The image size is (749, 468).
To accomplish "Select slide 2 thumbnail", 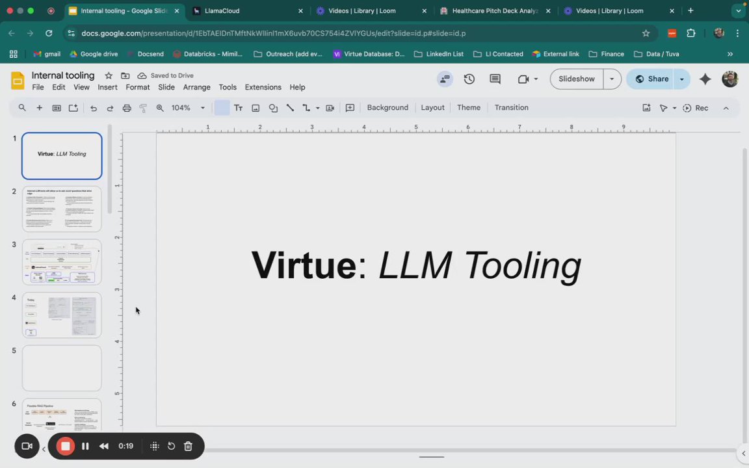I will pyautogui.click(x=62, y=209).
